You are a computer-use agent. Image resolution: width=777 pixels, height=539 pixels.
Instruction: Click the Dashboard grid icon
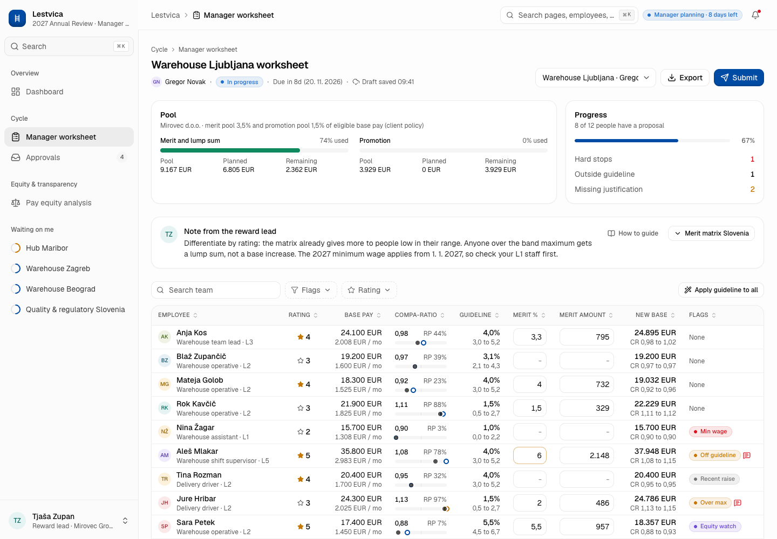coord(16,92)
